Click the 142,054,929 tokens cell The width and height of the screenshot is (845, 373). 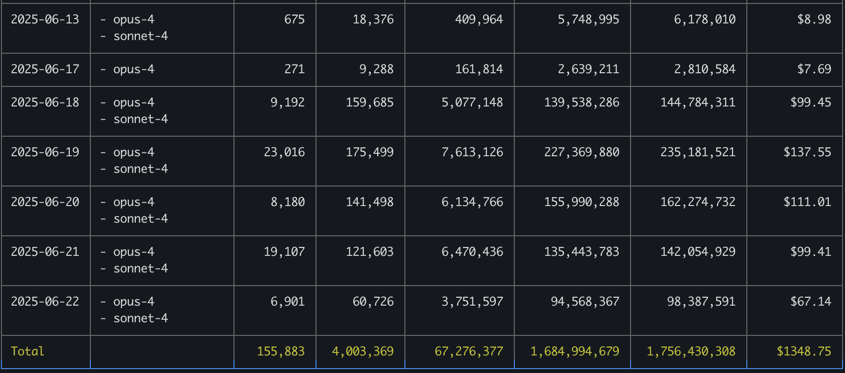tap(697, 252)
